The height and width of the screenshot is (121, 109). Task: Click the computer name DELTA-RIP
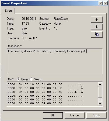(x=29, y=38)
